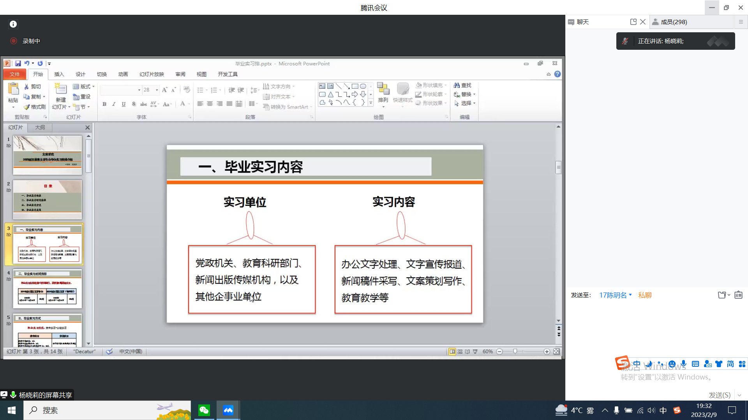
Task: Click the Save icon in PowerPoint quick access toolbar
Action: (x=18, y=63)
